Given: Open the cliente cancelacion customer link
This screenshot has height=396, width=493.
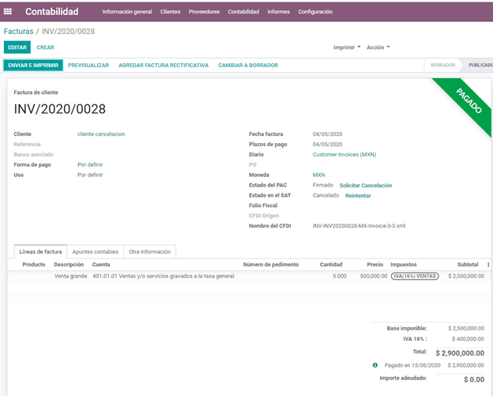Looking at the screenshot, I should pyautogui.click(x=101, y=134).
